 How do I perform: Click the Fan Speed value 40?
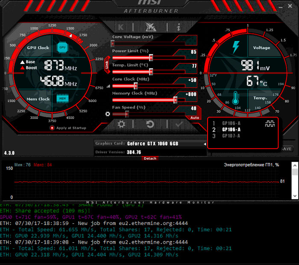coord(193,109)
